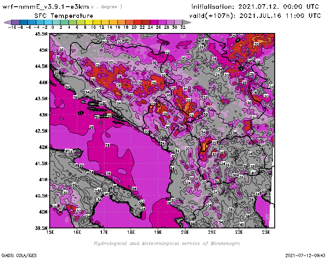Image resolution: width=334 pixels, height=258 pixels.
Task: Click the legend swatch between -10 and -8
Action: pos(16,22)
